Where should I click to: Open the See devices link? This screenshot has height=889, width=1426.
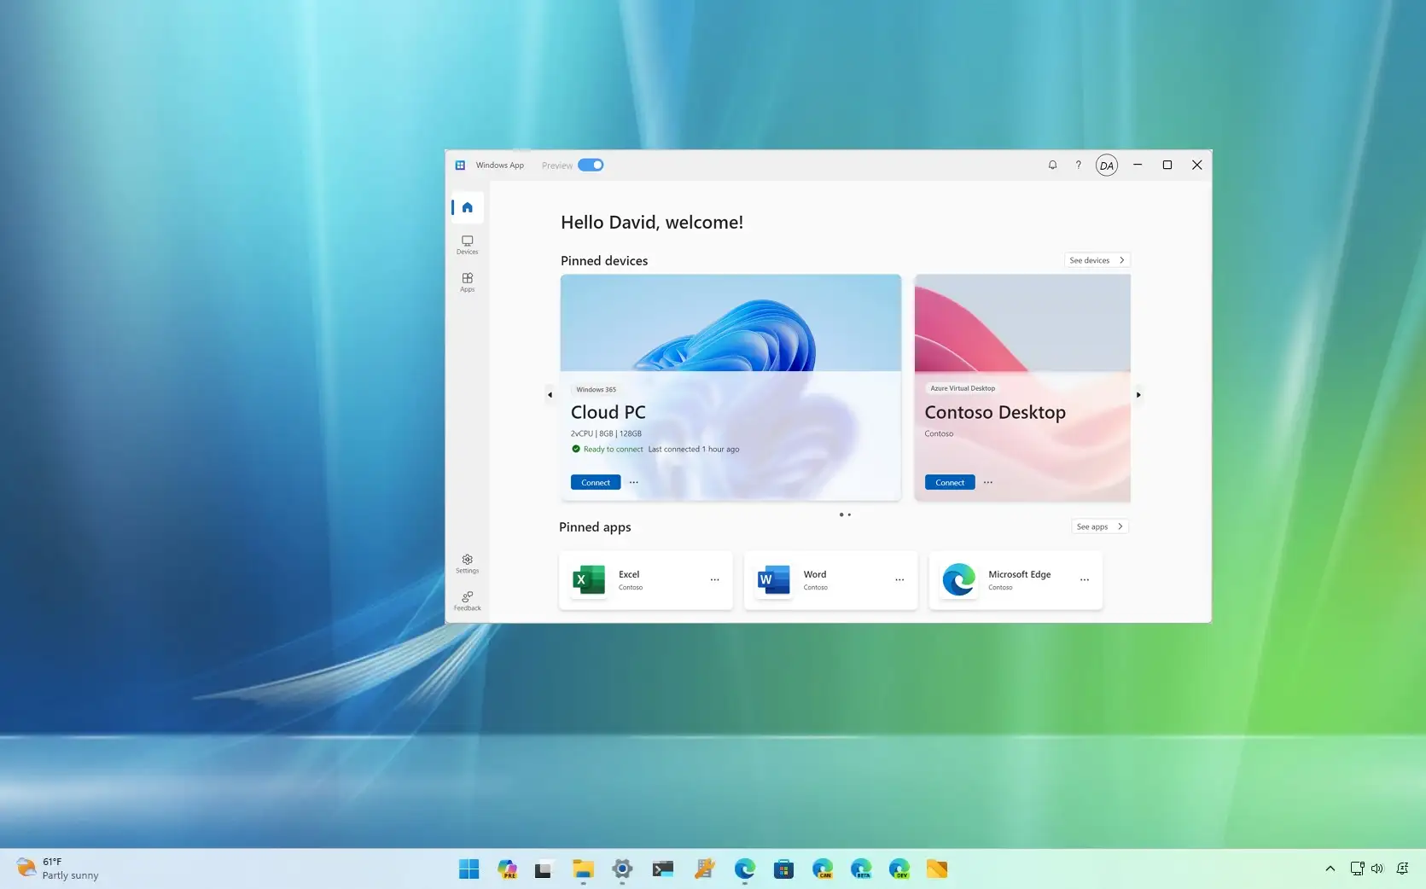[x=1096, y=259]
